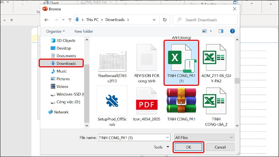Open the All Files type dropdown
Screen dimensions: 279x157
(x=204, y=137)
